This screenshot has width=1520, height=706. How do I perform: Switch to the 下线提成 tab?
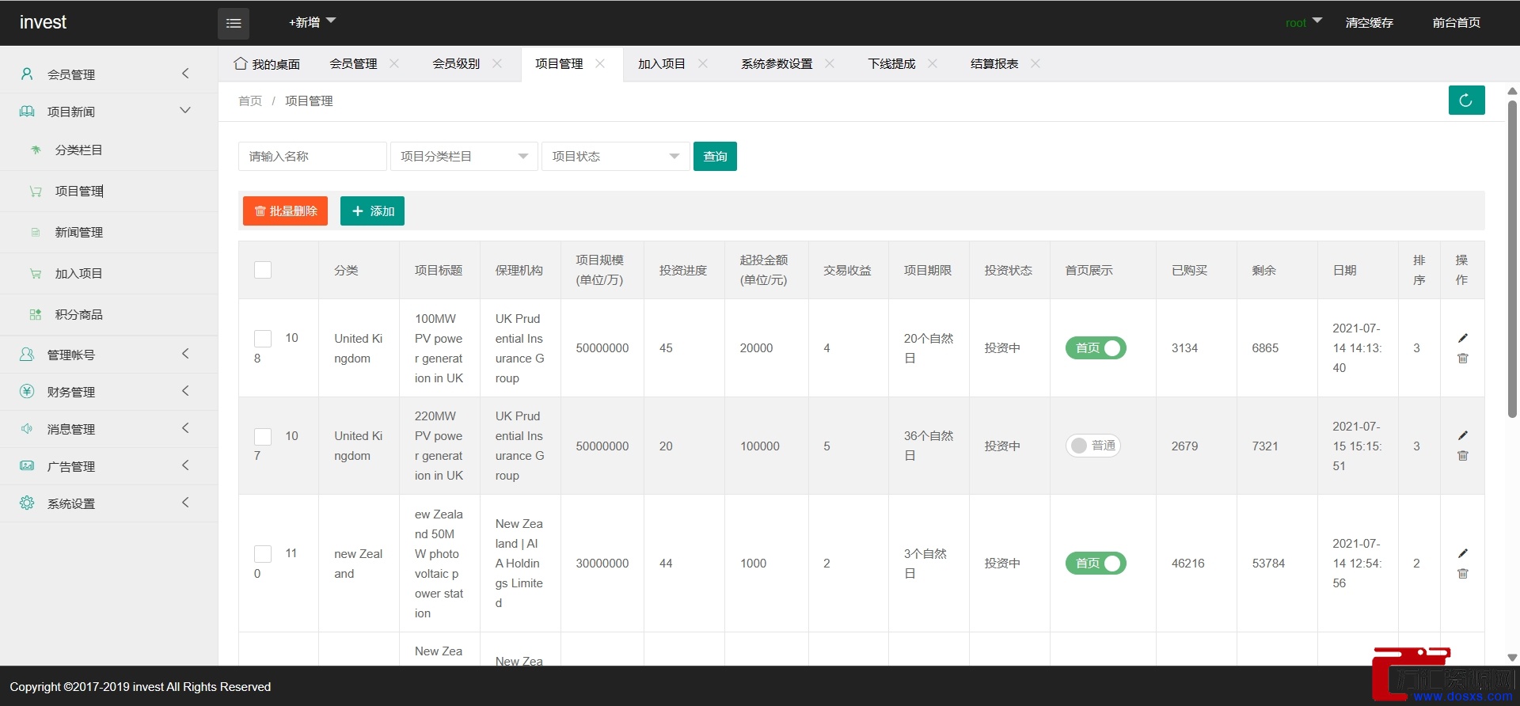click(x=891, y=64)
